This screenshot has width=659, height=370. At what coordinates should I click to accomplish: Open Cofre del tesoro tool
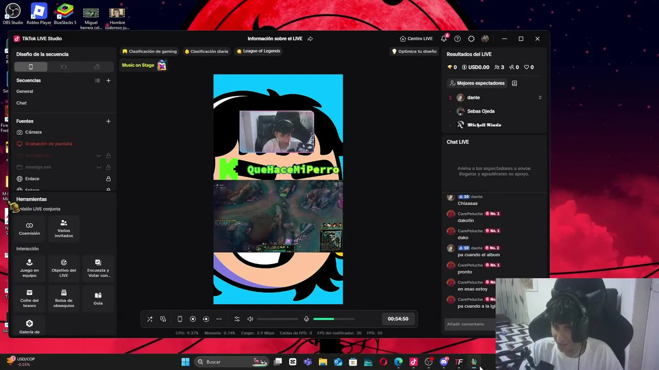click(29, 298)
